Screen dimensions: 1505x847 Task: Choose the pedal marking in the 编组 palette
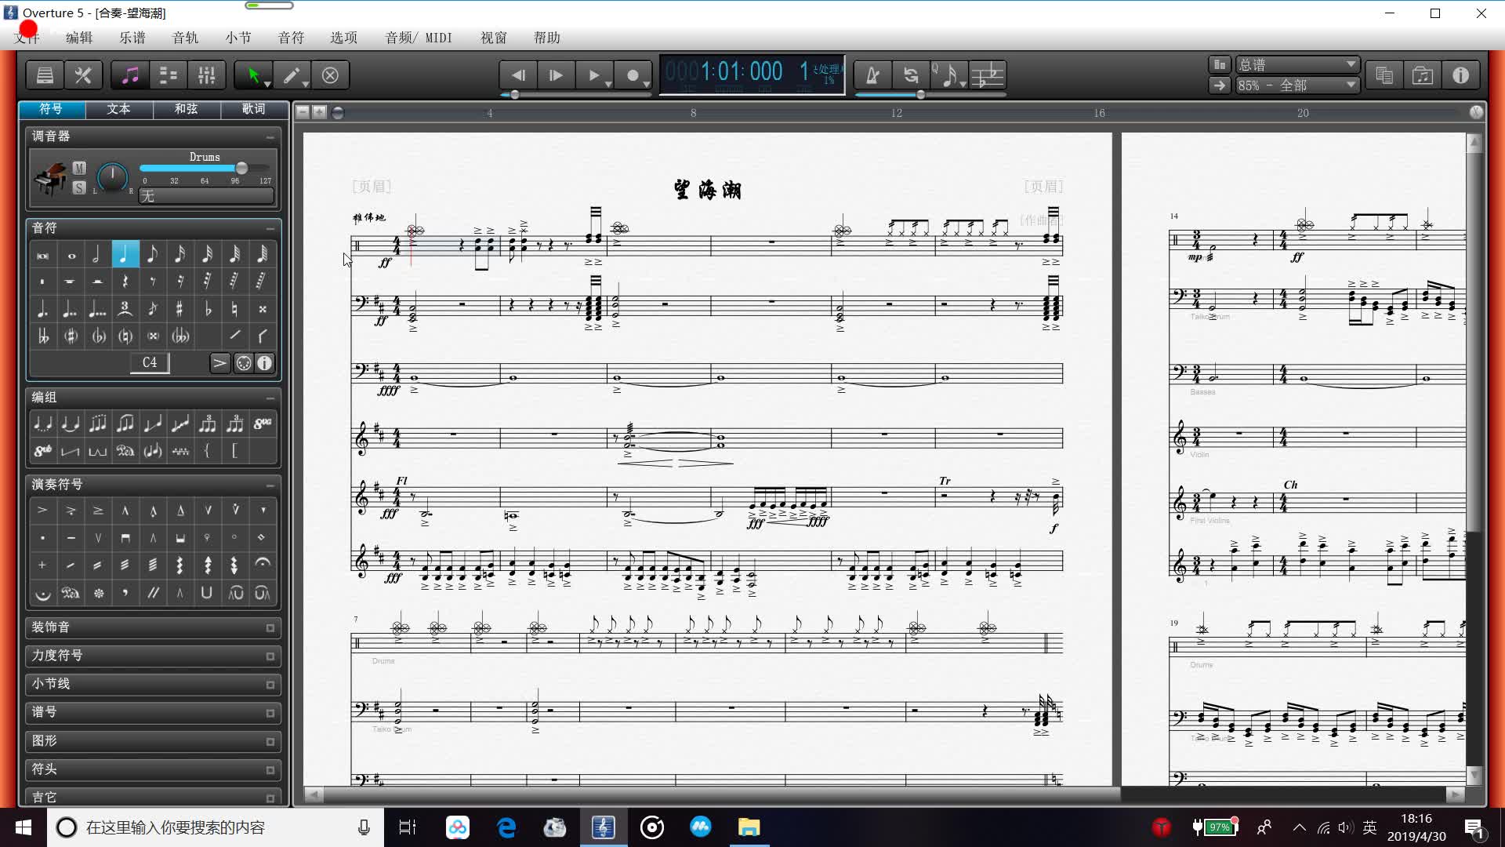[125, 451]
